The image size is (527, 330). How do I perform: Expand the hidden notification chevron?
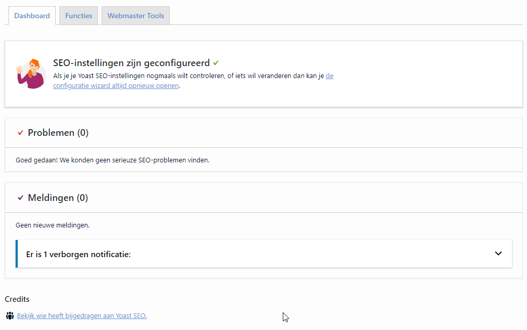[498, 253]
